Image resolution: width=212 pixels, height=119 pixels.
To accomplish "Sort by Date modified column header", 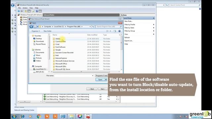I will (x=92, y=35).
